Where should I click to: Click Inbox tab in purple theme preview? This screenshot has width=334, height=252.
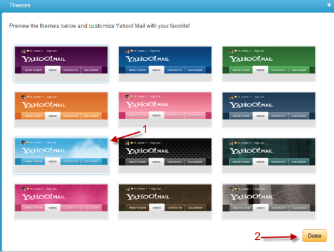[53, 70]
